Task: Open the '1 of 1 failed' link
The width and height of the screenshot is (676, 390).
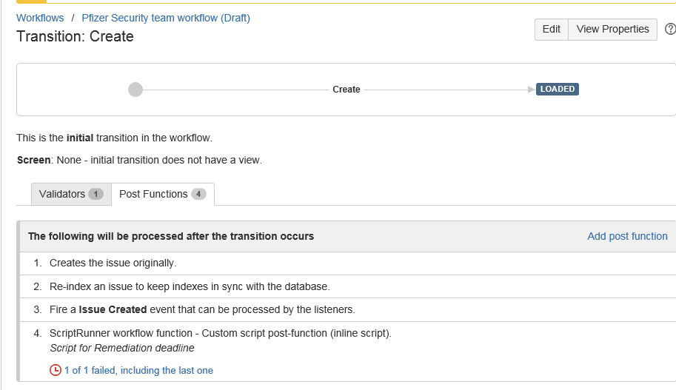Action: point(144,370)
